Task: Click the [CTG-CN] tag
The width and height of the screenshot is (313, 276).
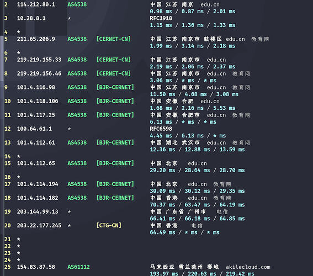Action: (x=109, y=226)
